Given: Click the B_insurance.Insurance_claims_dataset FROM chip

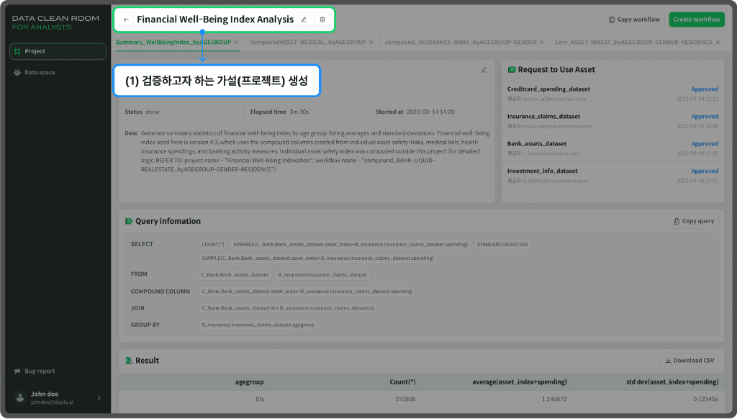Looking at the screenshot, I should tap(322, 274).
